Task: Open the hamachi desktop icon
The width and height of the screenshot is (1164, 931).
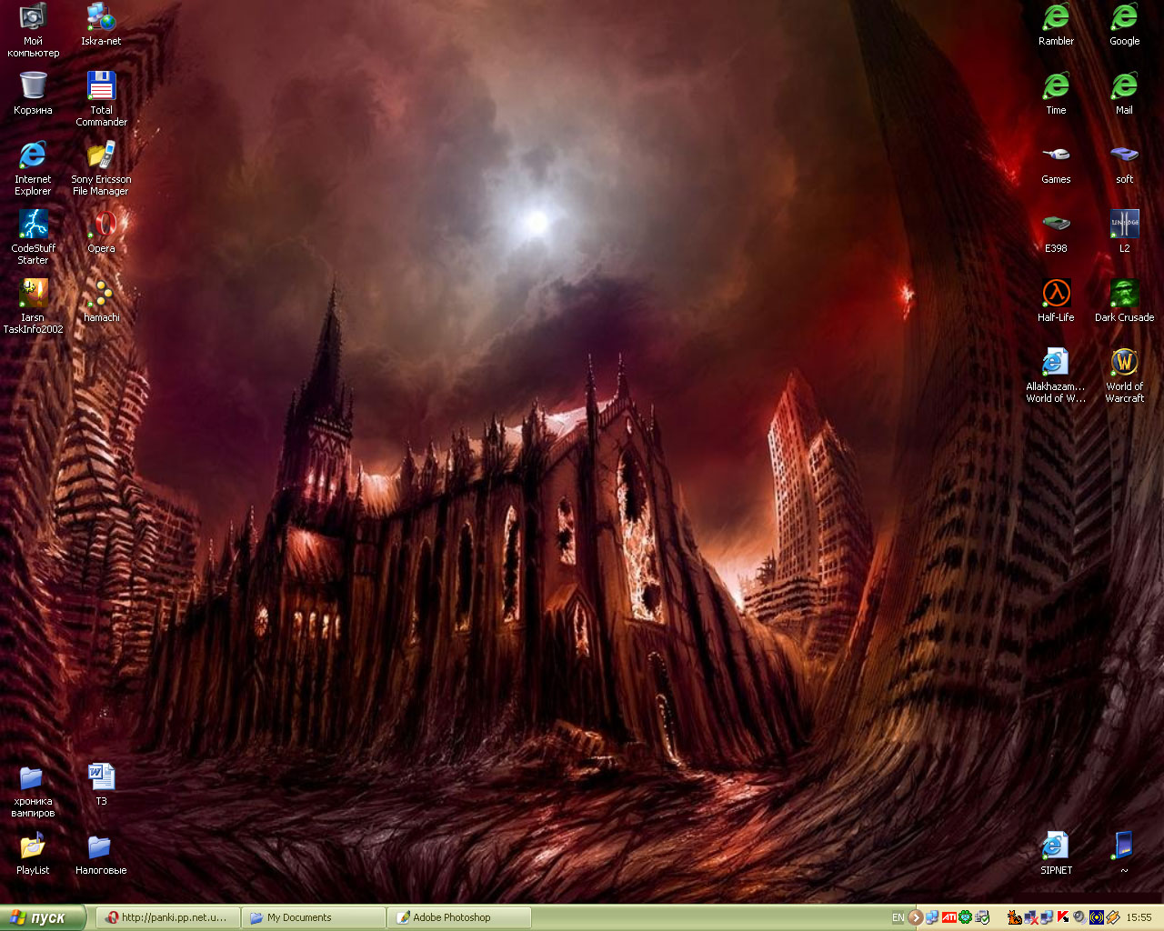Action: (101, 302)
